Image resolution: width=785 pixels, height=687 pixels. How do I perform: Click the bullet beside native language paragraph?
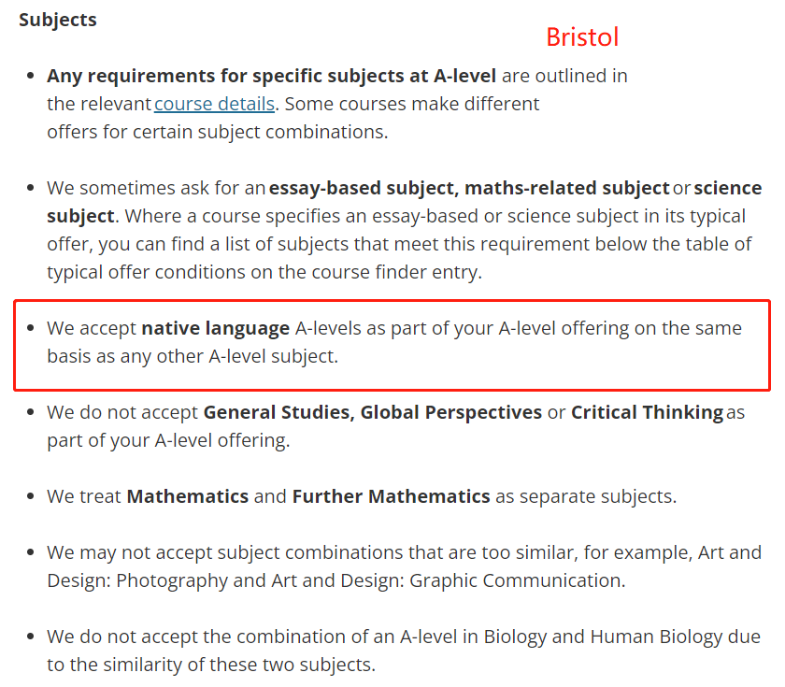(x=31, y=328)
